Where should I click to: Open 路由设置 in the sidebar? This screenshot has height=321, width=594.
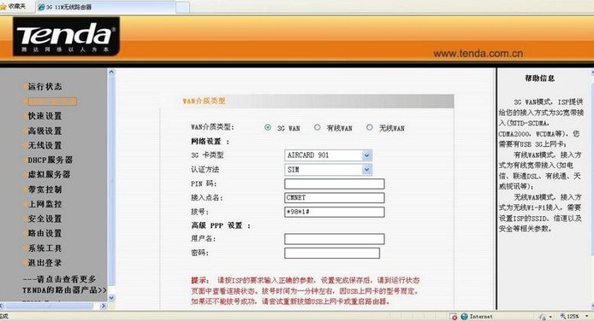45,233
